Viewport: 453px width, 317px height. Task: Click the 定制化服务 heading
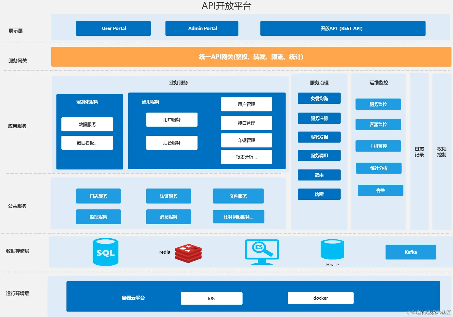87,102
